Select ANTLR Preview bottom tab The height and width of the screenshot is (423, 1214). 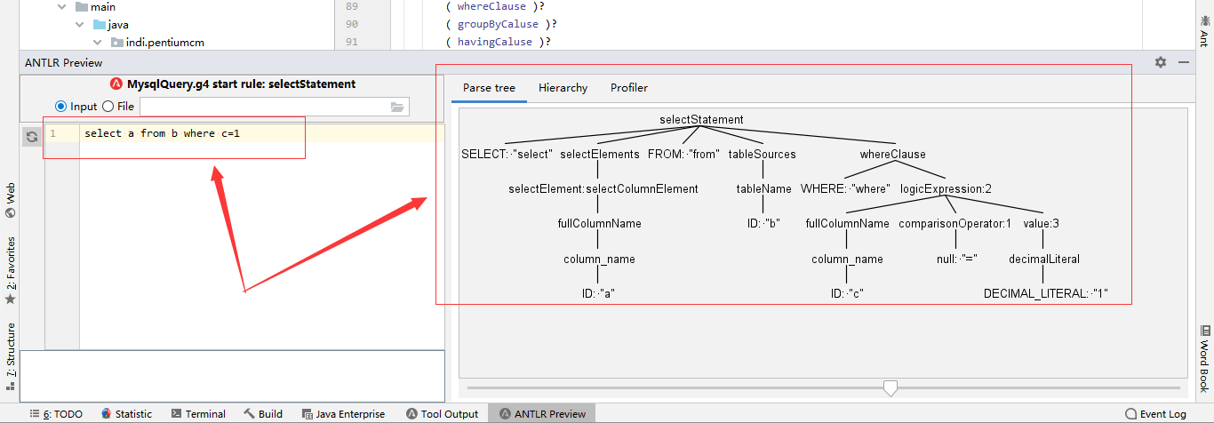click(x=542, y=414)
